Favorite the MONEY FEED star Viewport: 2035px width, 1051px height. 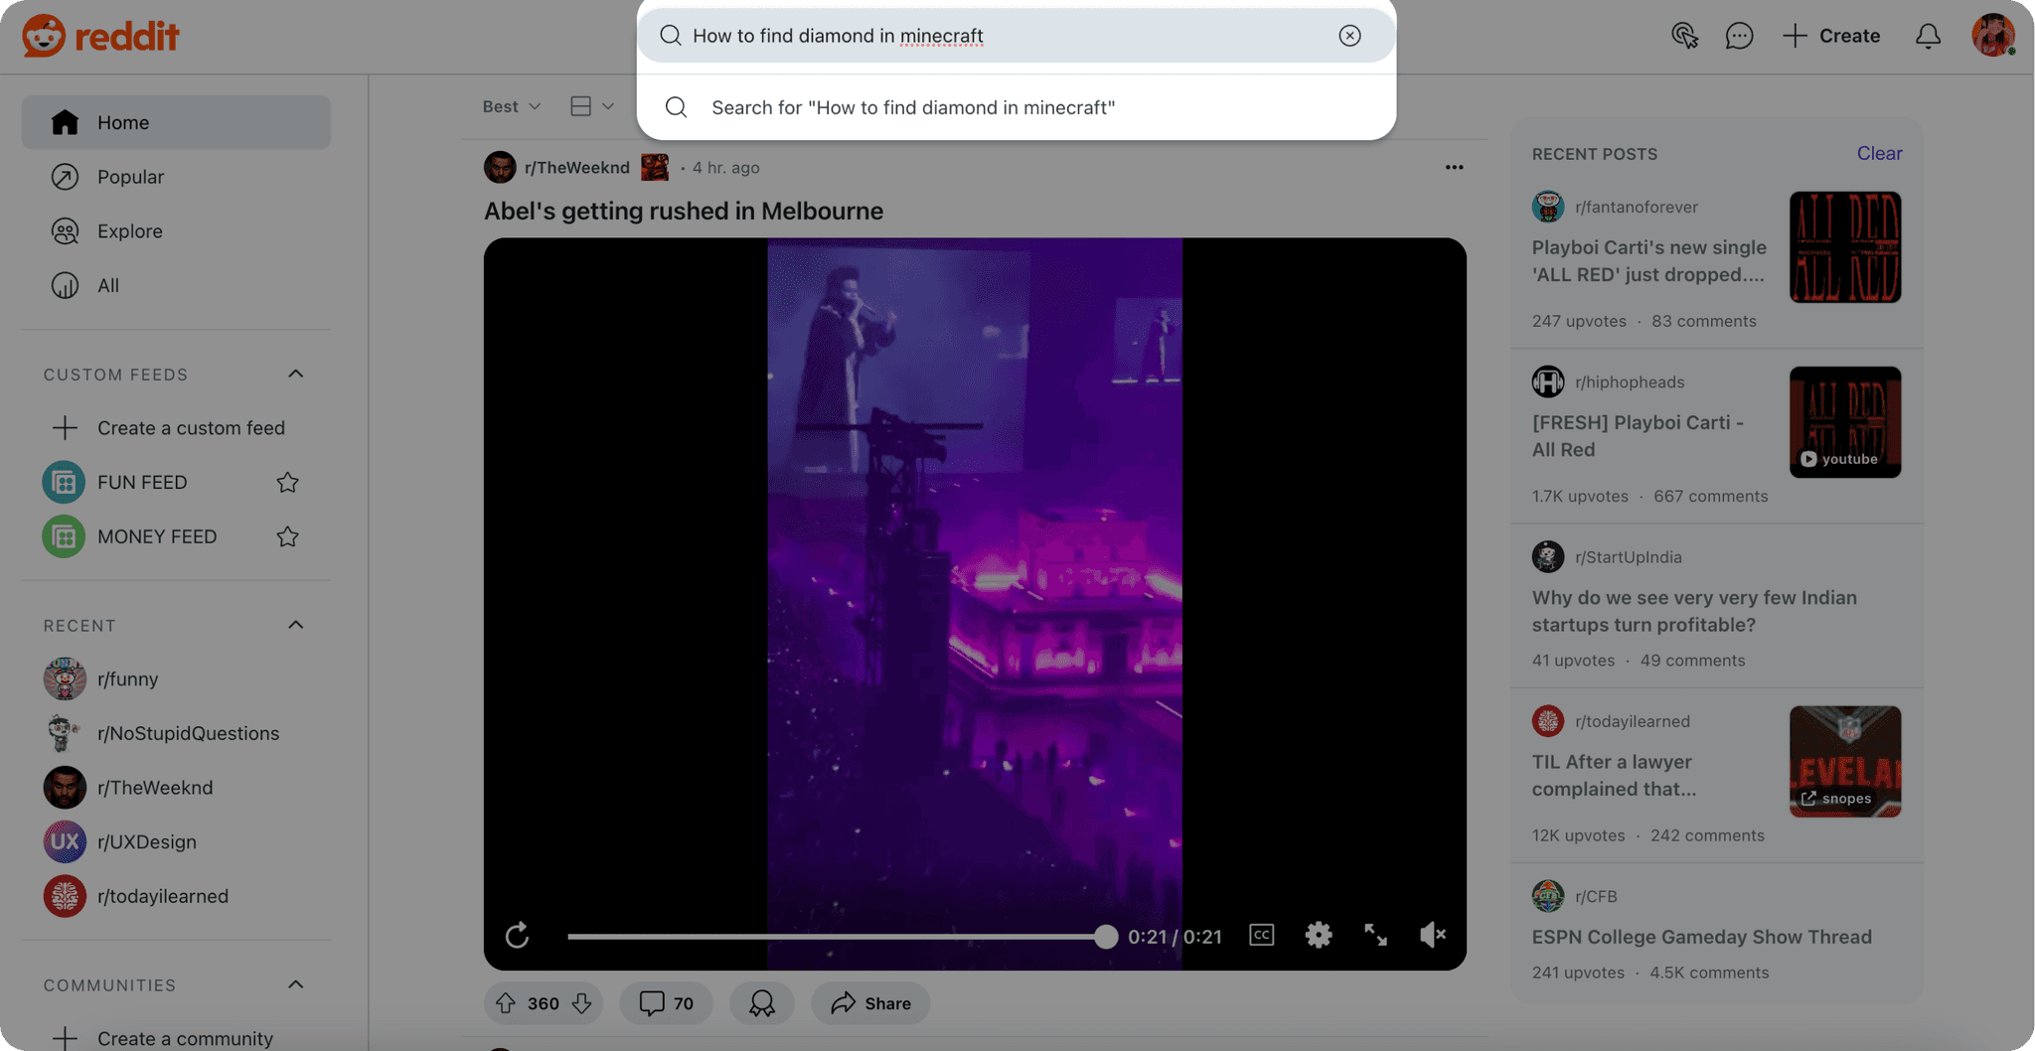[x=287, y=536]
